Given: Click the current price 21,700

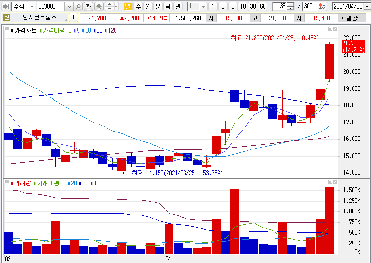Looking at the screenshot, I should 97,18.
